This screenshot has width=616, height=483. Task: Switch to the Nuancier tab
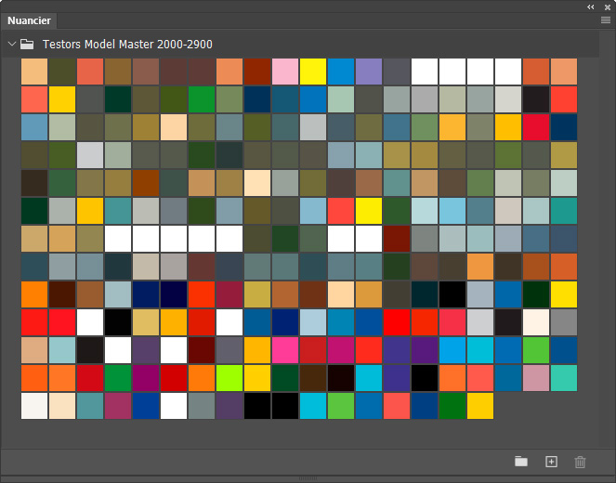29,20
